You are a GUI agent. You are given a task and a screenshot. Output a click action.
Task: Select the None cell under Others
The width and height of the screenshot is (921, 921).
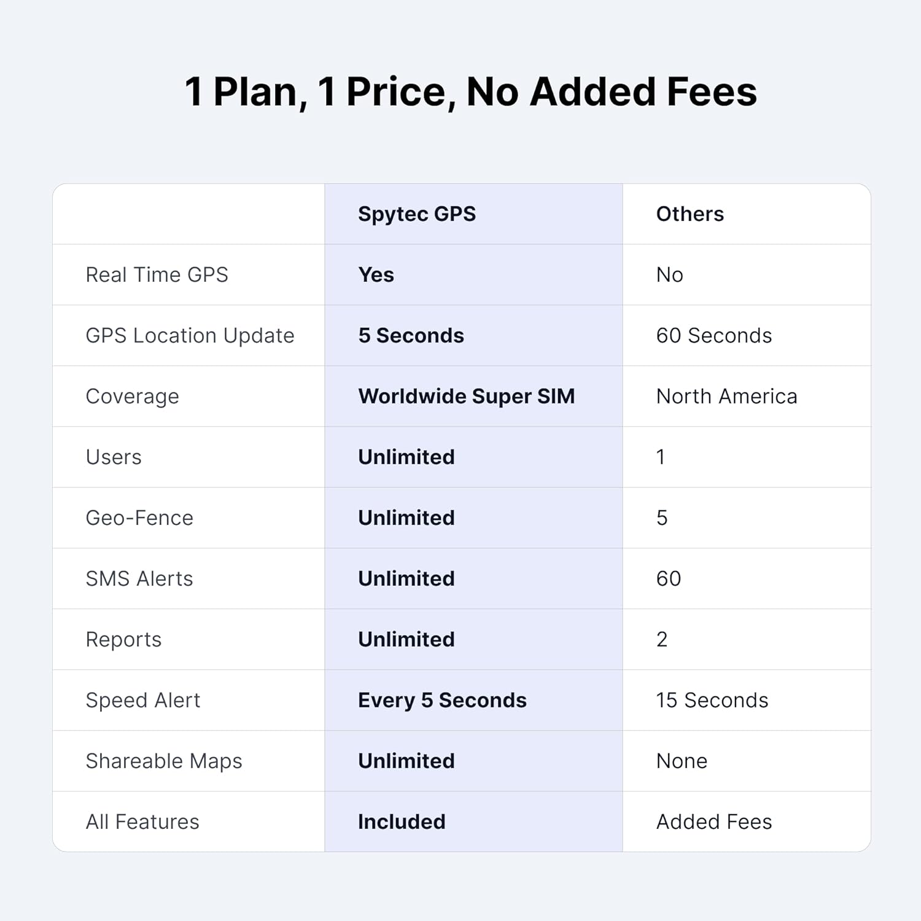[682, 761]
